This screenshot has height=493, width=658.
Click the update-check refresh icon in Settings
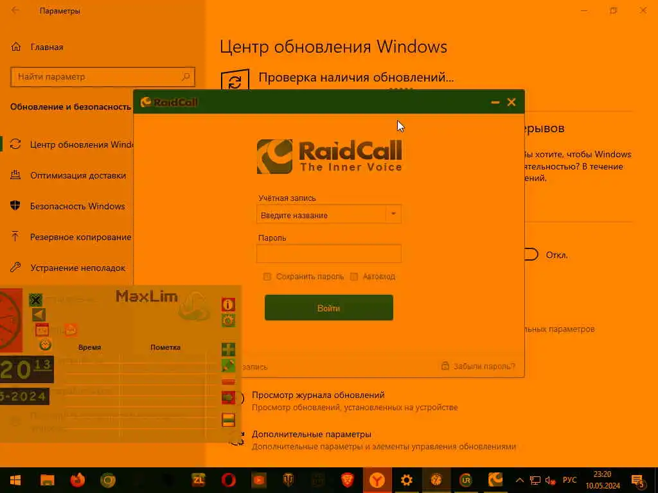235,82
